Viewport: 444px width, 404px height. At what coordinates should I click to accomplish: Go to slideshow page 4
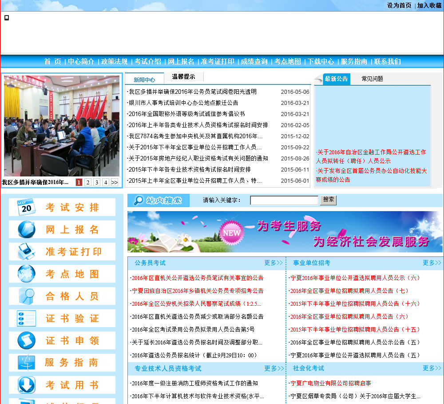(x=106, y=182)
